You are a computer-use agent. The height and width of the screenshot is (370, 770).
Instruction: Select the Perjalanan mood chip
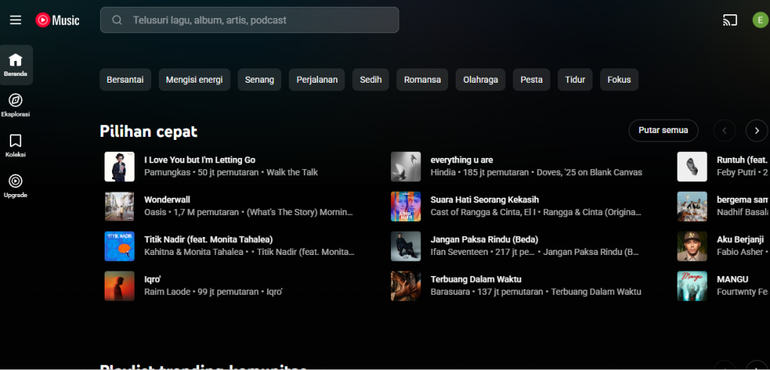317,80
